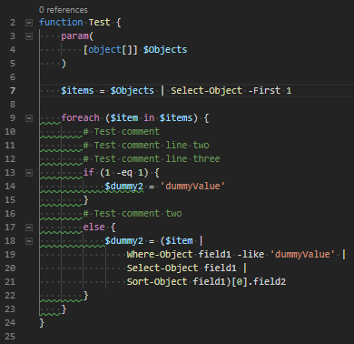This screenshot has height=344, width=354.
Task: Collapse the else block fold on line 17
Action: [29, 228]
